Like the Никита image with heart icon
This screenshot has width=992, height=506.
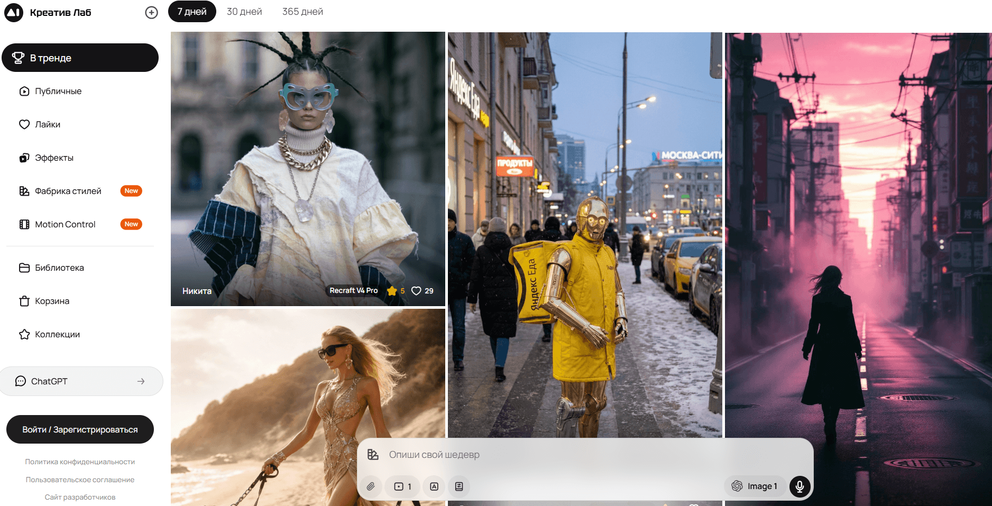point(416,291)
